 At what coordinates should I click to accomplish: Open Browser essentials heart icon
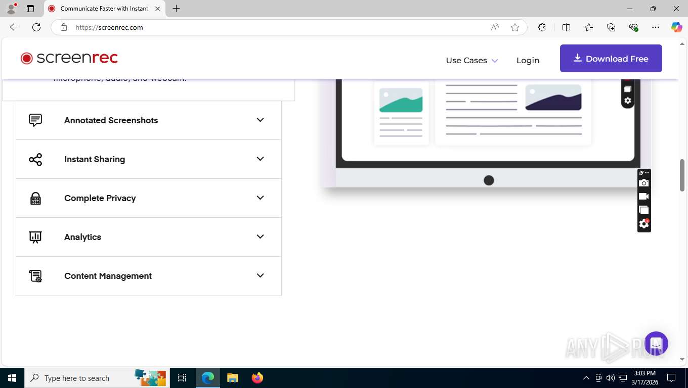(x=633, y=27)
